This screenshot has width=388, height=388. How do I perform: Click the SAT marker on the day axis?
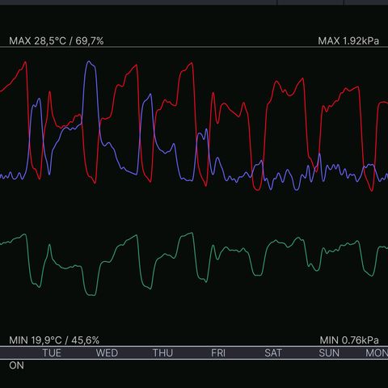[x=273, y=353]
